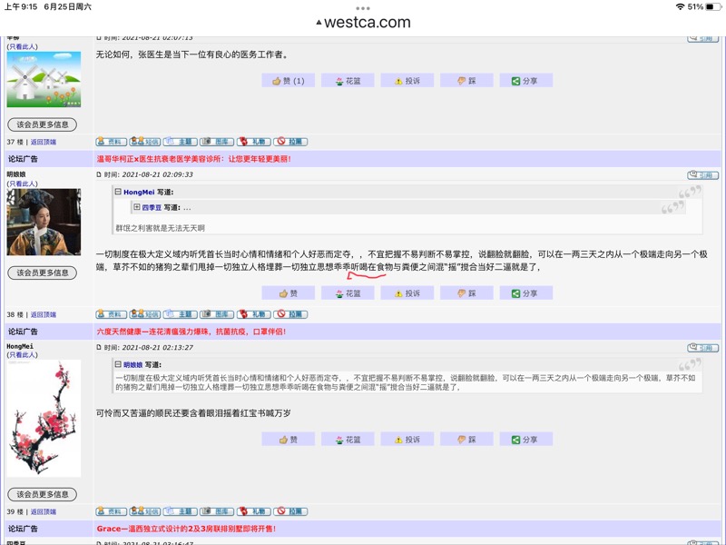
Task: Click 明娘娘's name in the quote header
Action: pyautogui.click(x=132, y=365)
